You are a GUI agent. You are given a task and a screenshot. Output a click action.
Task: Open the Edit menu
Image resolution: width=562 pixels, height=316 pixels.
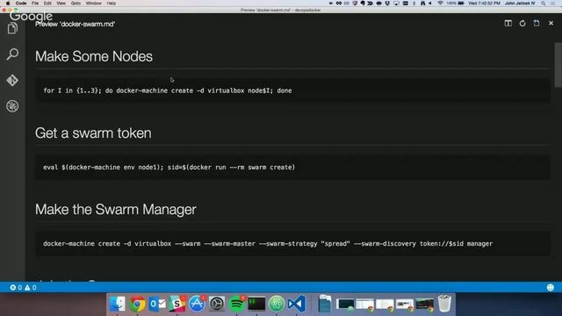(x=47, y=4)
